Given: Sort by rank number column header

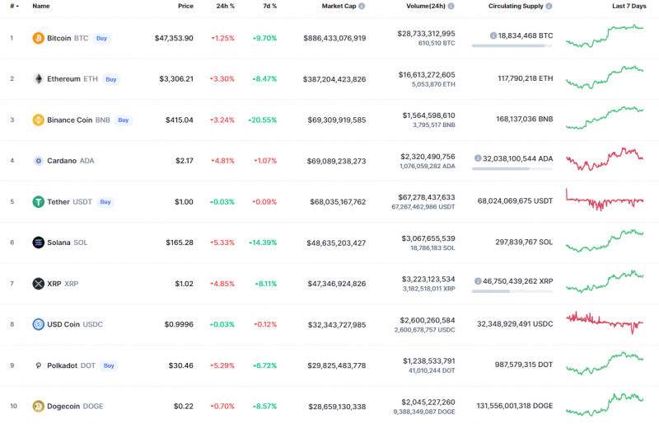Looking at the screenshot, I should pyautogui.click(x=14, y=6).
